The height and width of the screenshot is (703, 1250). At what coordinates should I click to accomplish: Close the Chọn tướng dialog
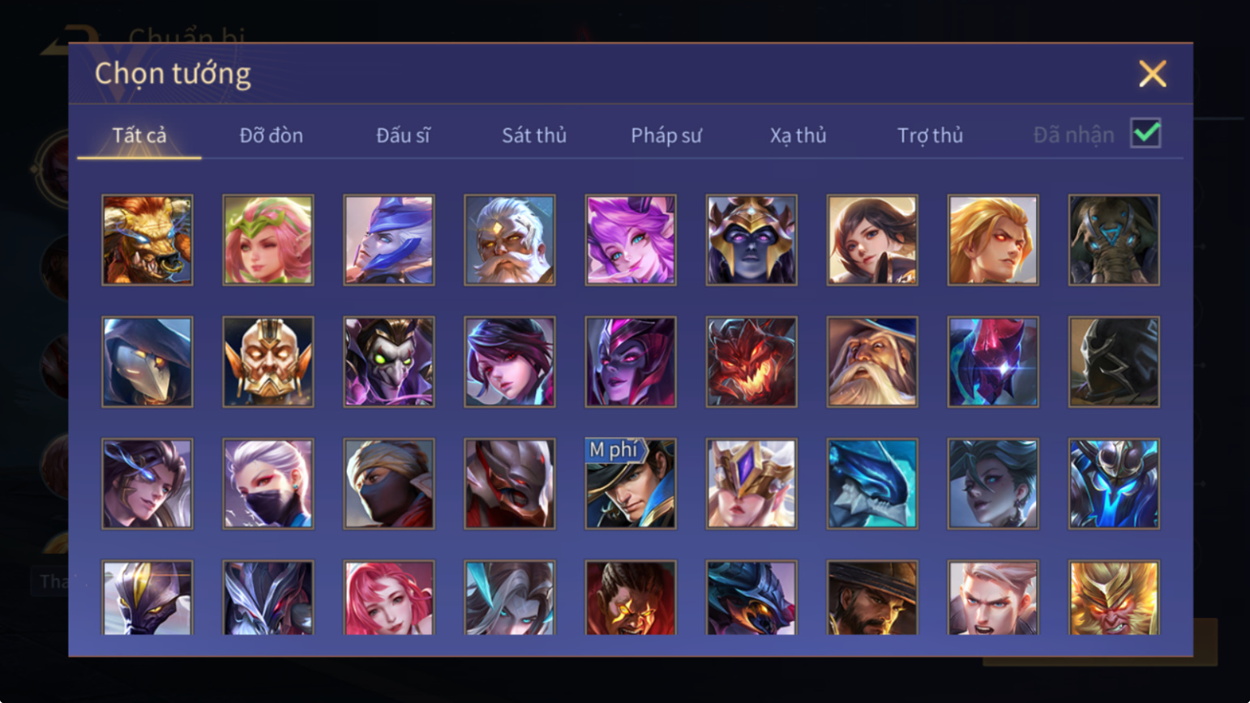(1152, 74)
